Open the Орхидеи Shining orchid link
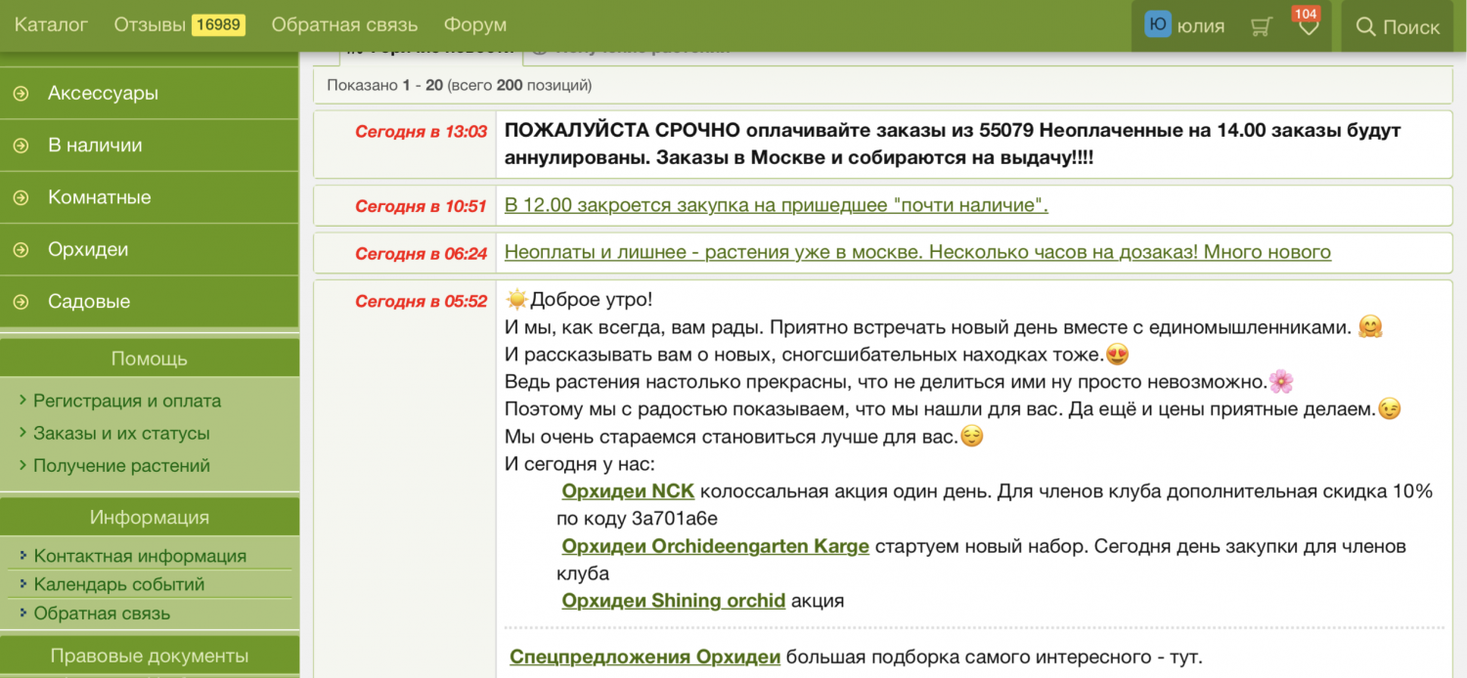 (673, 601)
